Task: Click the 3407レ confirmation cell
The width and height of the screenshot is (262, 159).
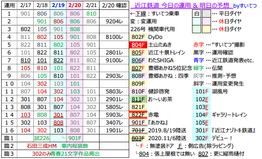Action: point(114,123)
